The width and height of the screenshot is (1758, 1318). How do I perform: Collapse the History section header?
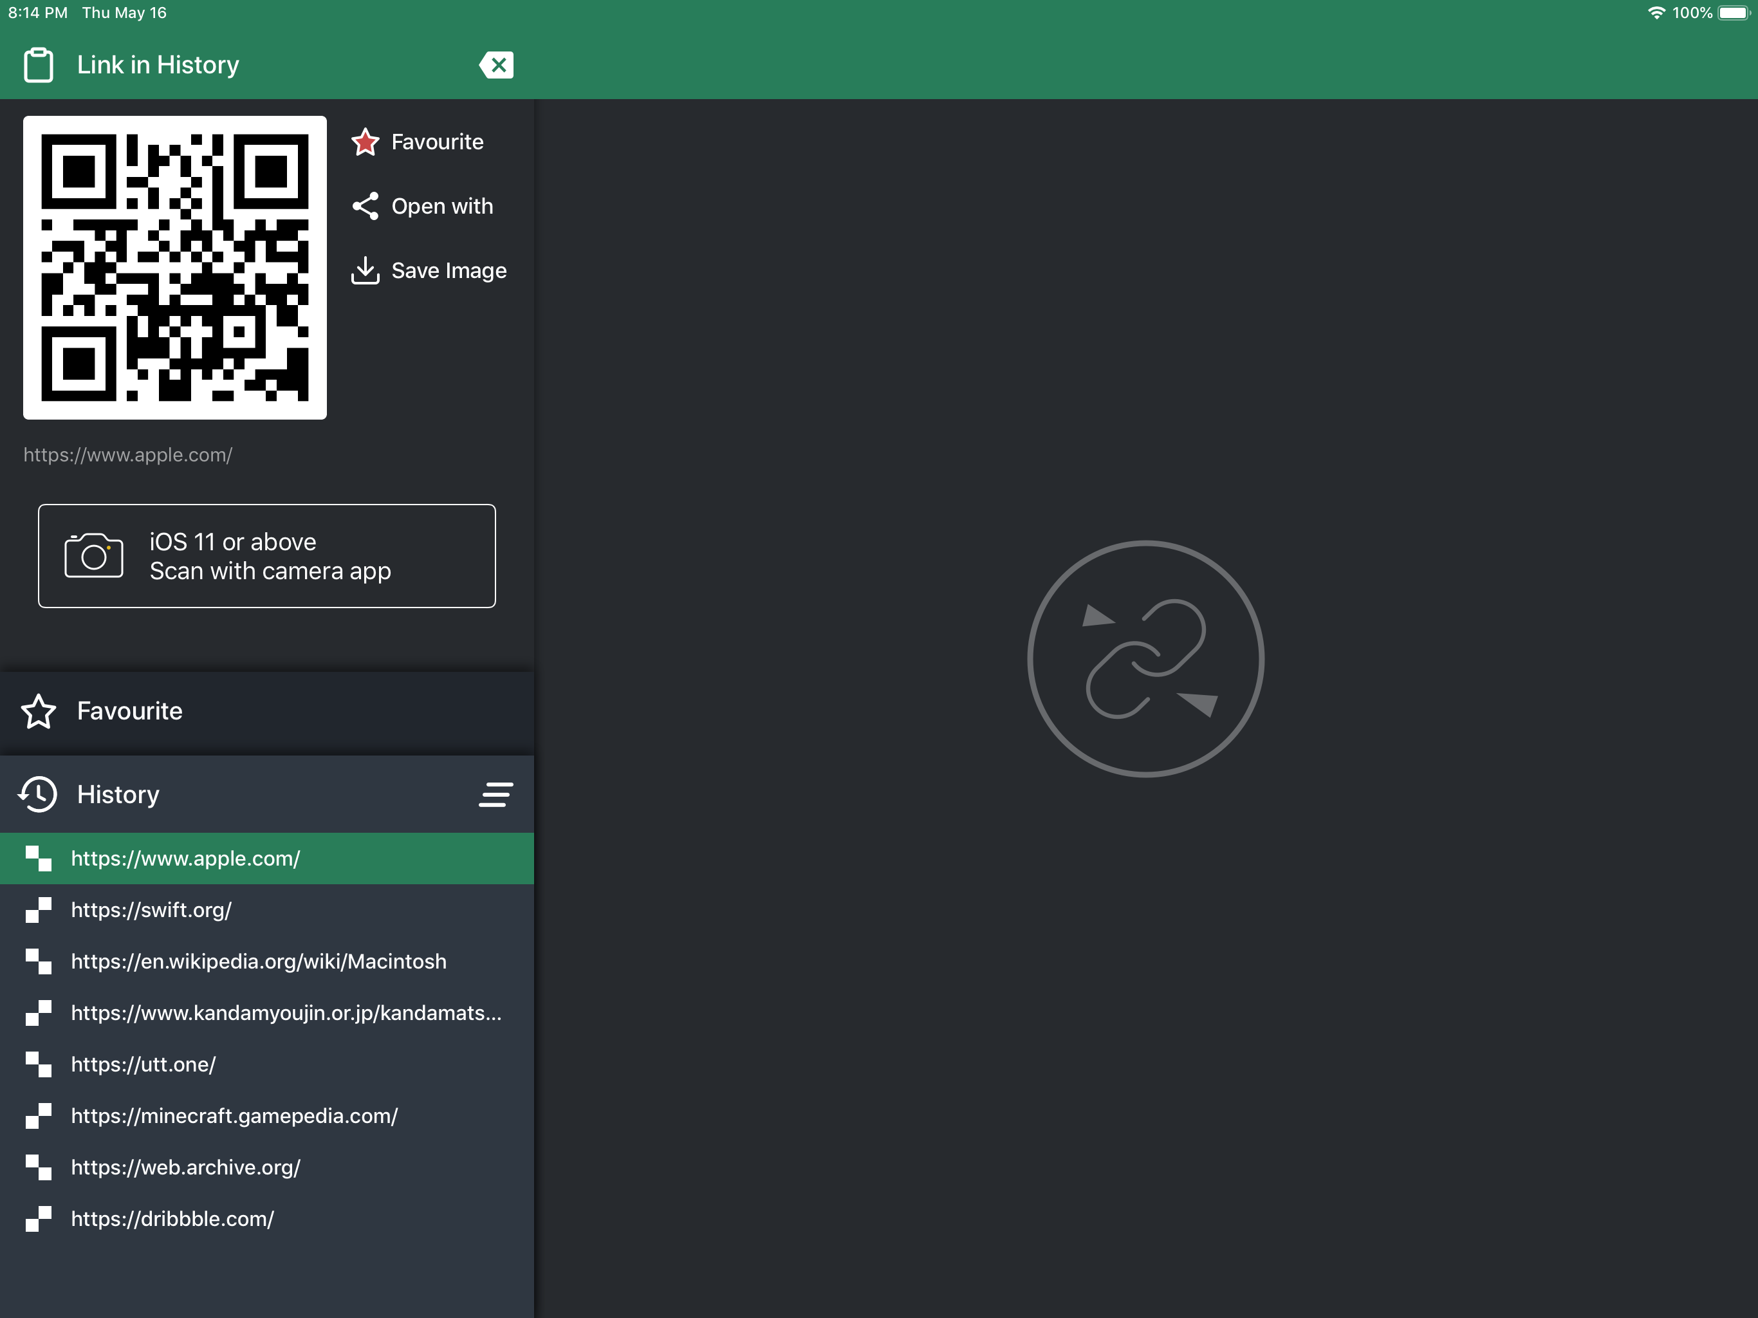click(x=267, y=794)
